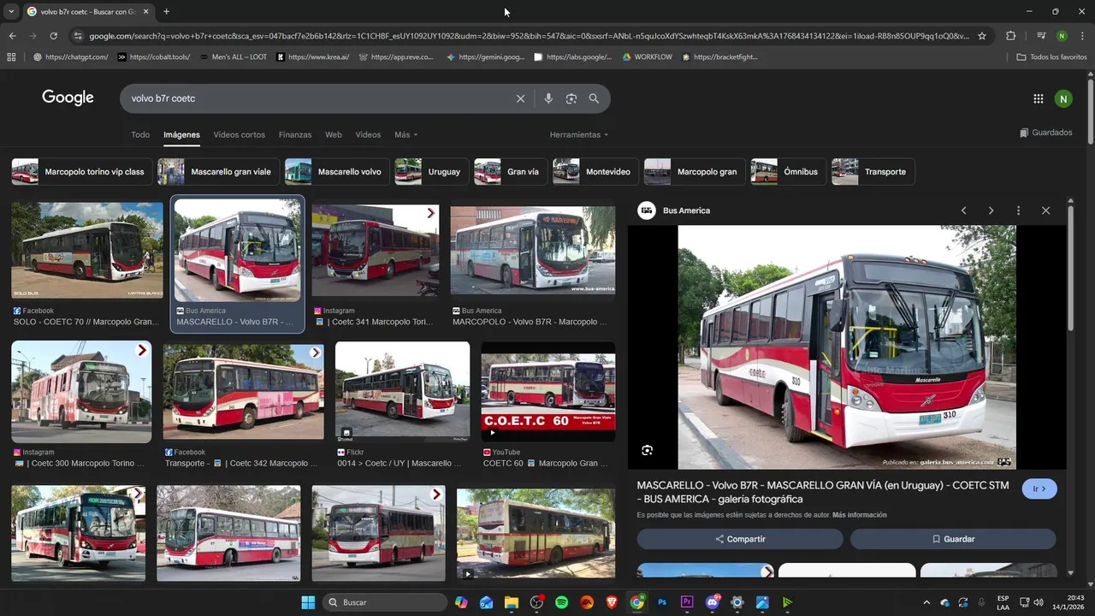Open the Brave browser taskbar icon

click(612, 602)
